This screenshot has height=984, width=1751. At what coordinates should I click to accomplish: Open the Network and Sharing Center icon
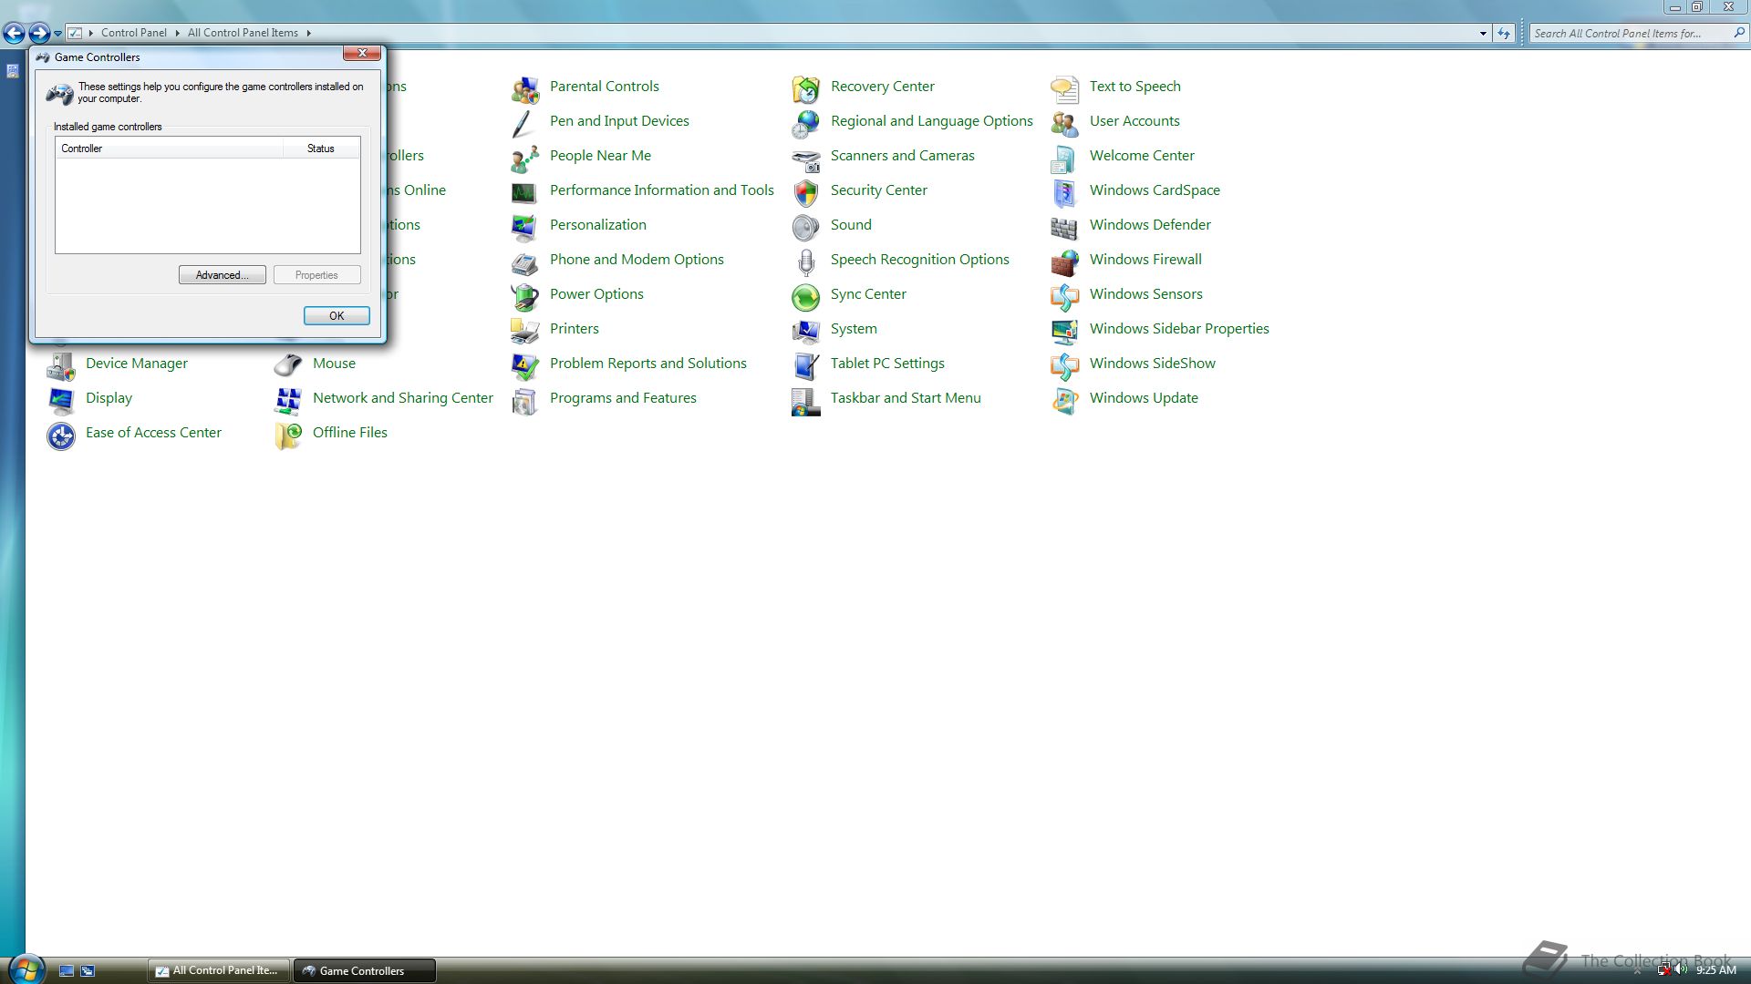(287, 400)
